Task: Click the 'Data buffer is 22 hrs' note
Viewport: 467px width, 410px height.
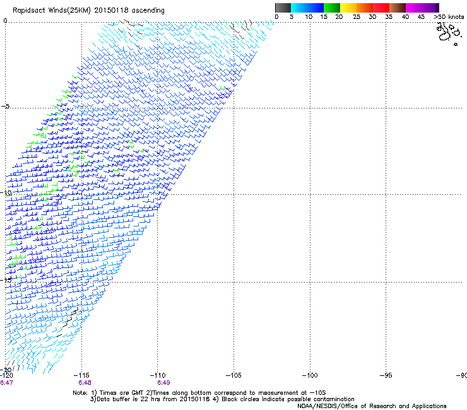Action: point(222,399)
